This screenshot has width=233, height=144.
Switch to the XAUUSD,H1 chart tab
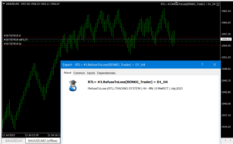(x=14, y=141)
